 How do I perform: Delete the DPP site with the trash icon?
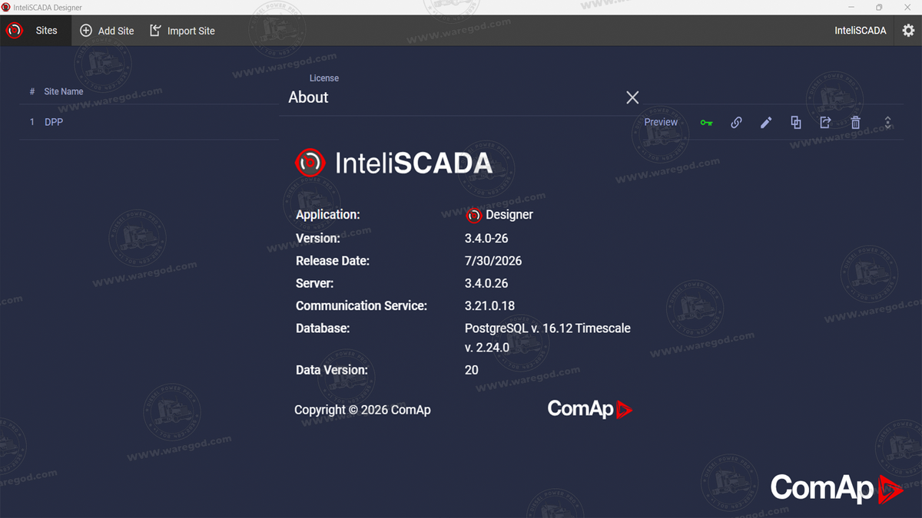pos(856,123)
